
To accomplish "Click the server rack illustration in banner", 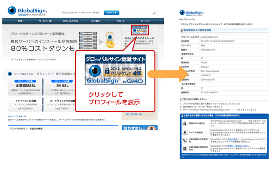I will (88, 41).
